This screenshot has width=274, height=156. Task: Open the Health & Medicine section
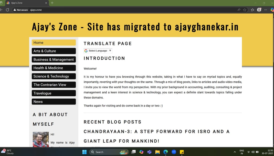coord(54,68)
